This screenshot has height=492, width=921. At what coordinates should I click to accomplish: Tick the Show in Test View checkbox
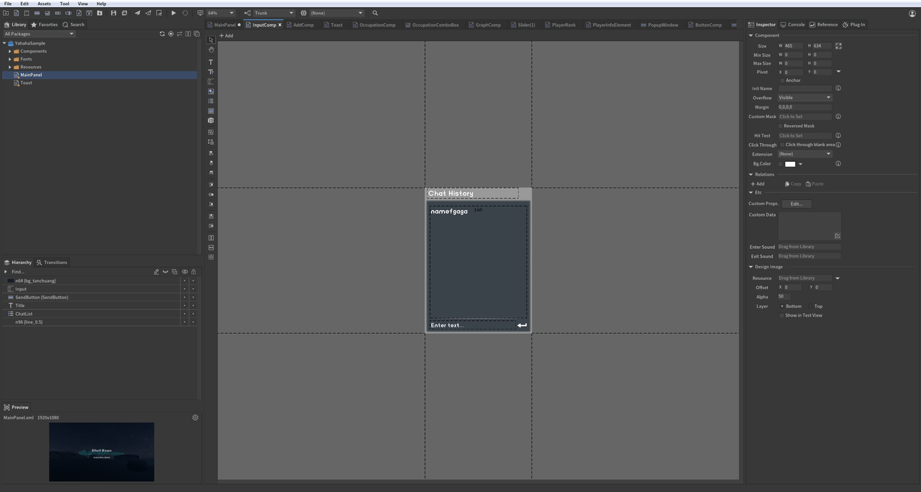pos(782,315)
